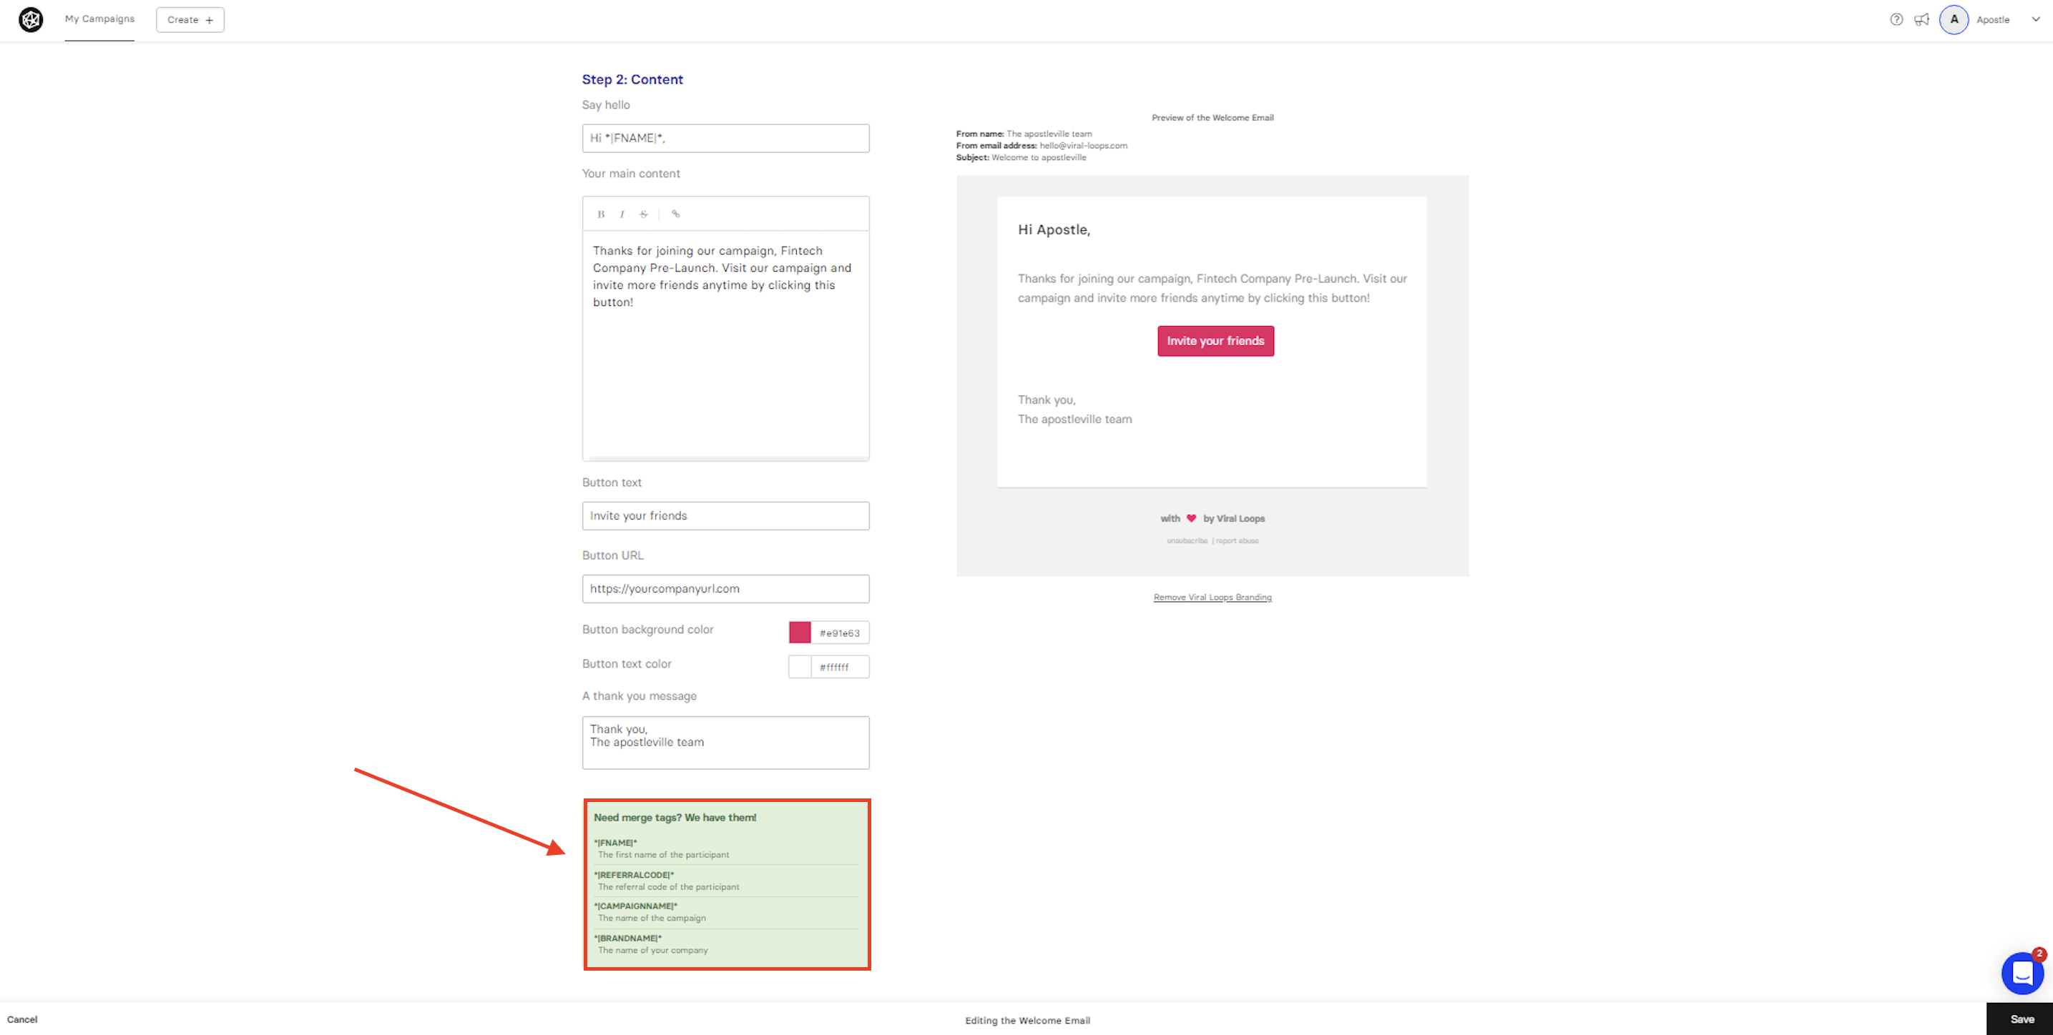The image size is (2053, 1035).
Task: Open the chat support widget
Action: [x=2022, y=973]
